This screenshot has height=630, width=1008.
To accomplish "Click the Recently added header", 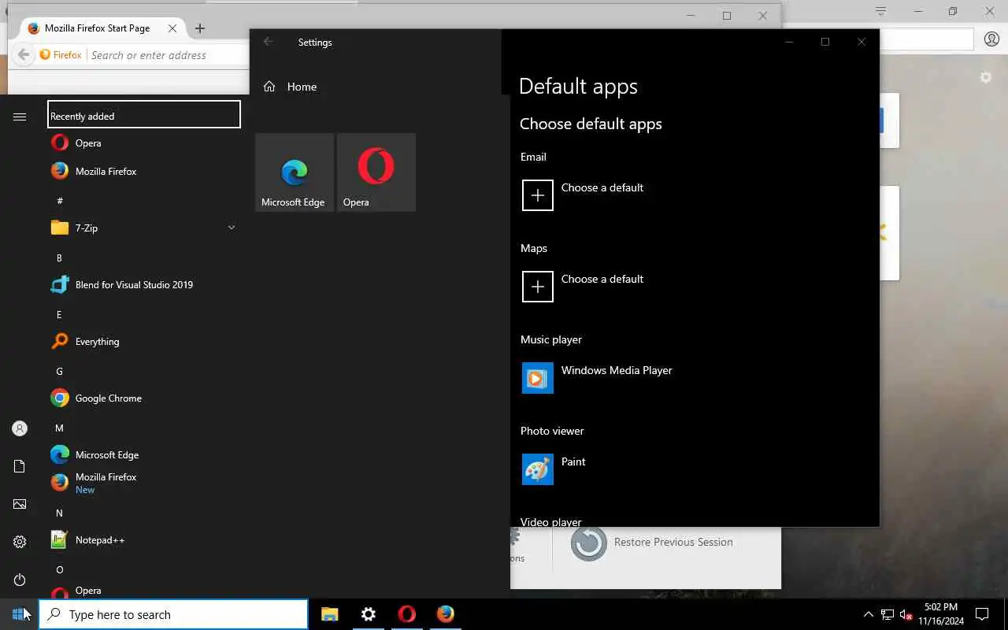I will click(x=144, y=114).
